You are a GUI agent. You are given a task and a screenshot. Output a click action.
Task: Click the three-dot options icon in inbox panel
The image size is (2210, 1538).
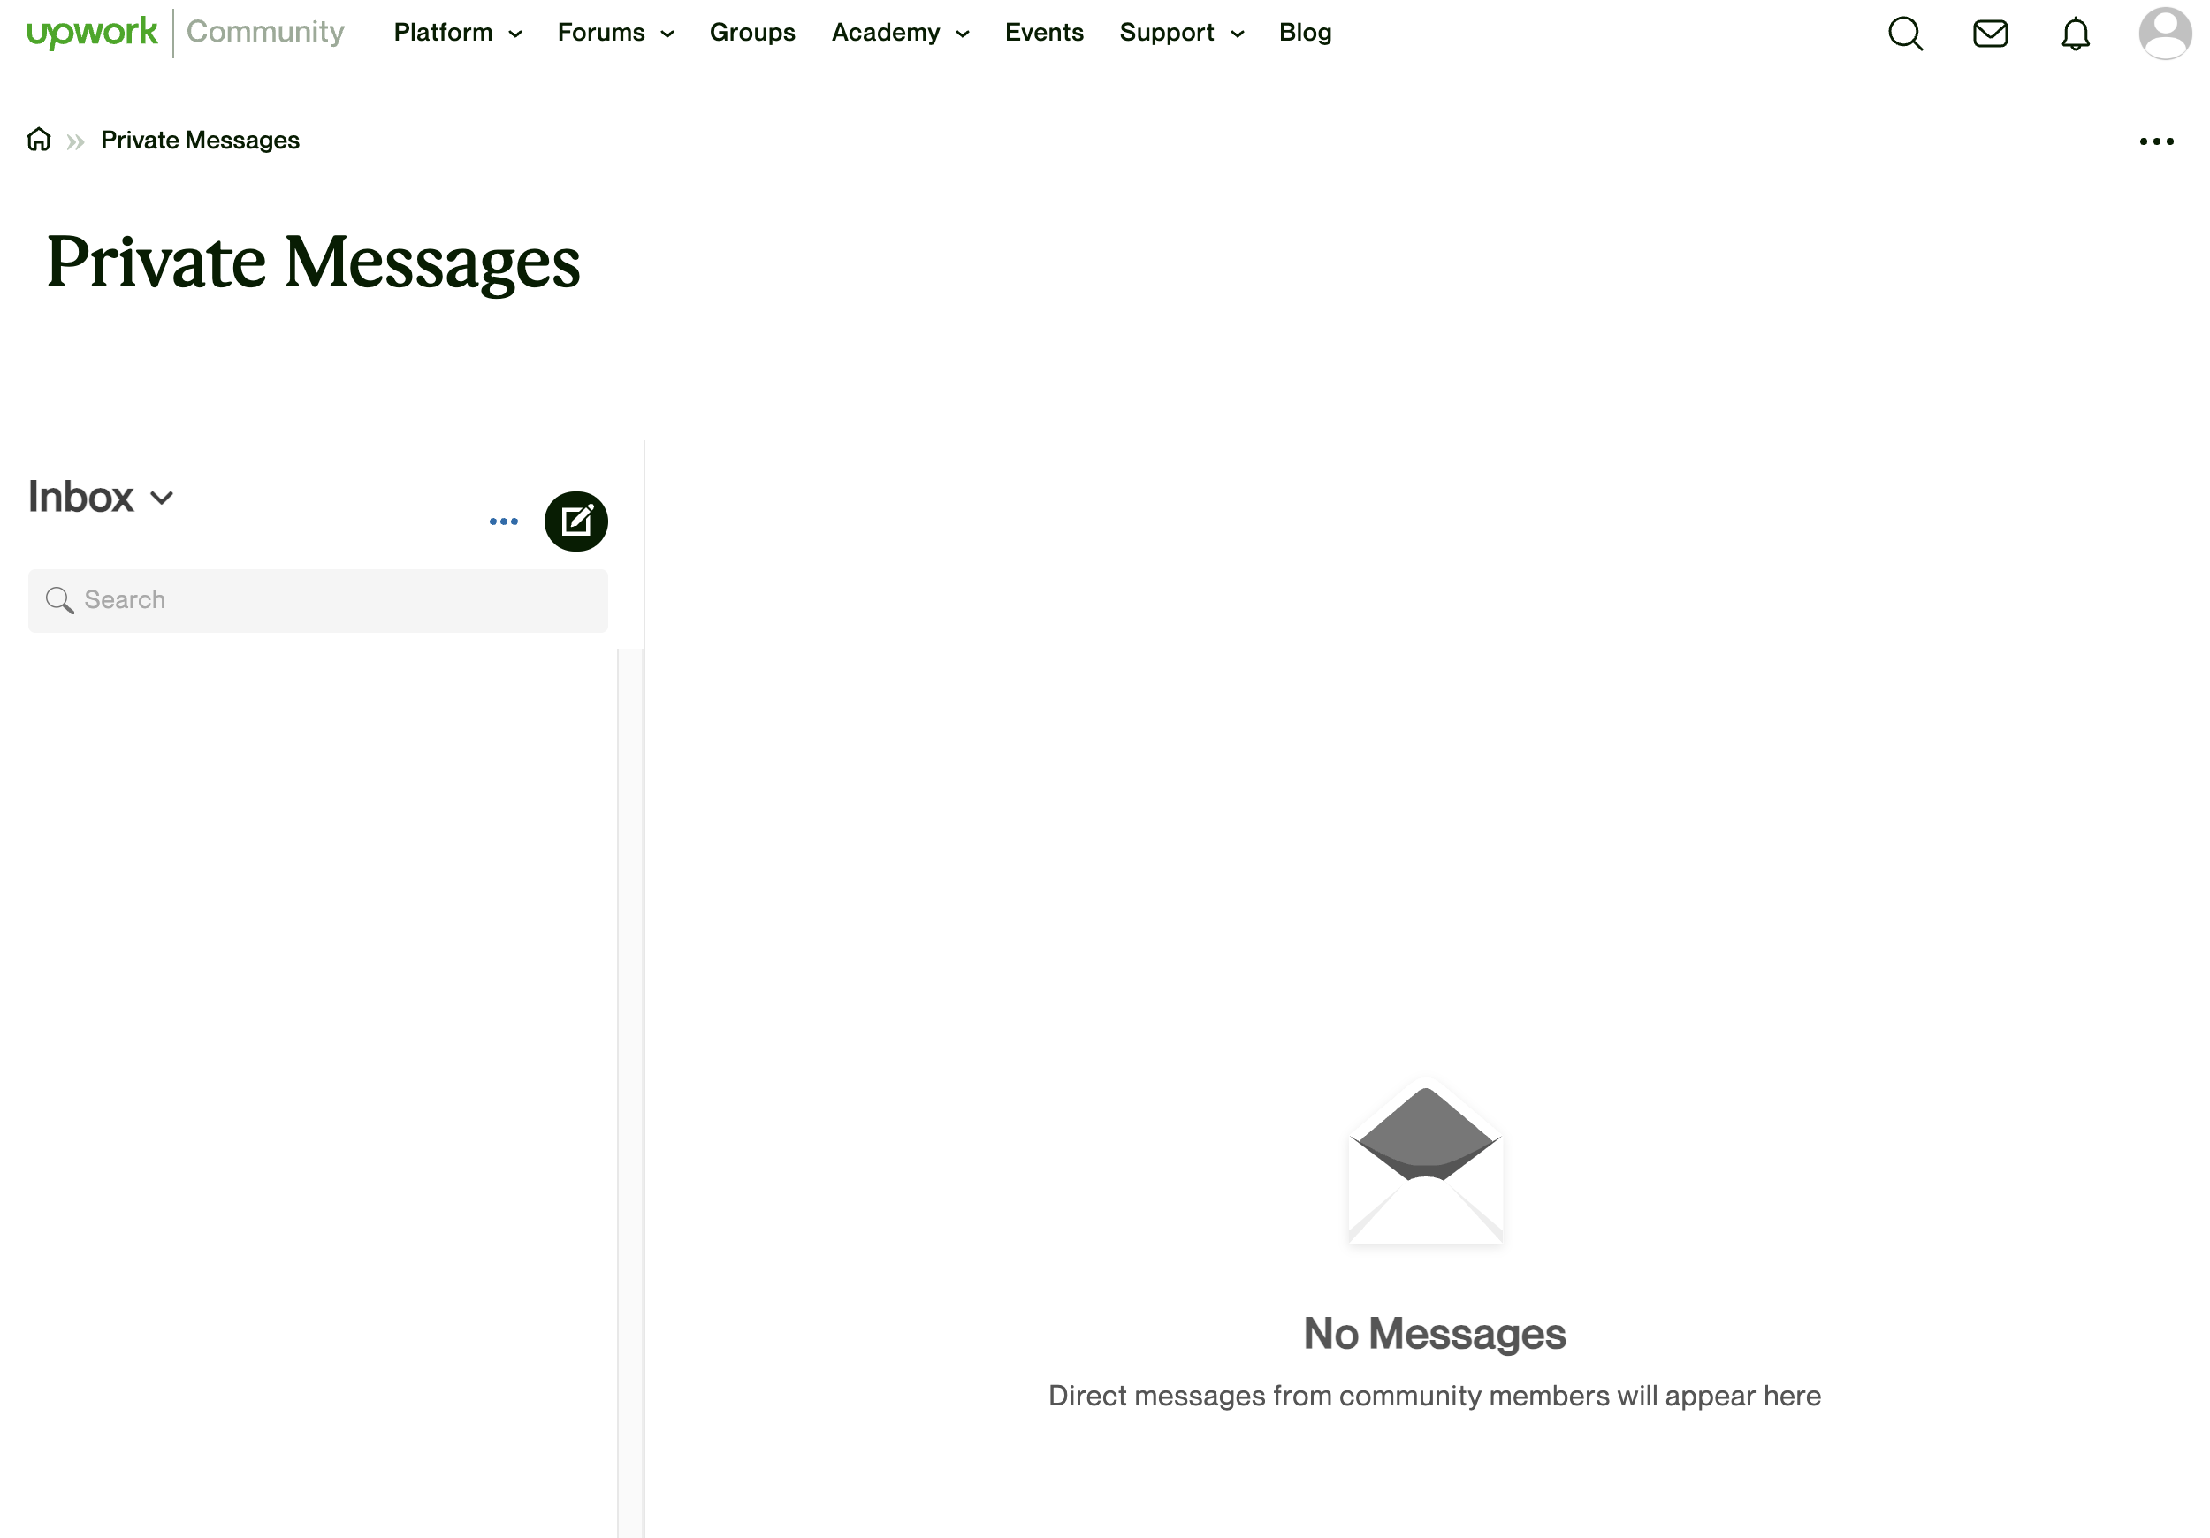pos(502,521)
